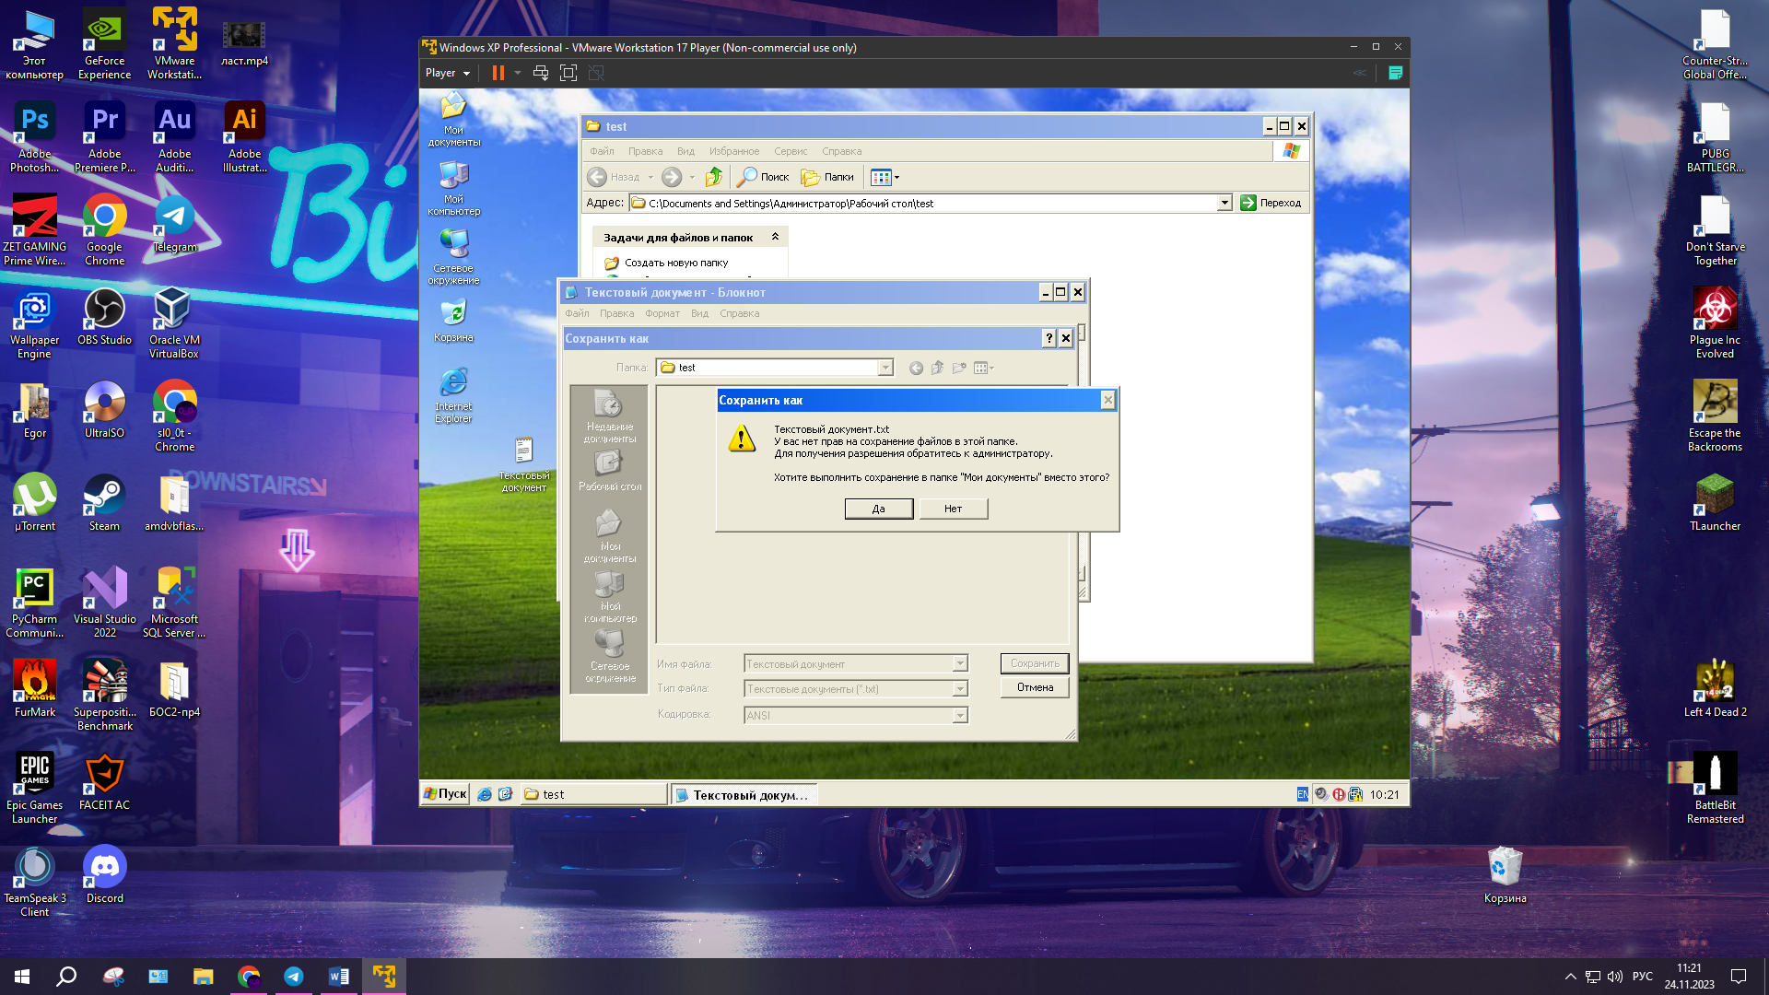1769x995 pixels.
Task: Open Формат menu in Notepad
Action: pyautogui.click(x=662, y=313)
